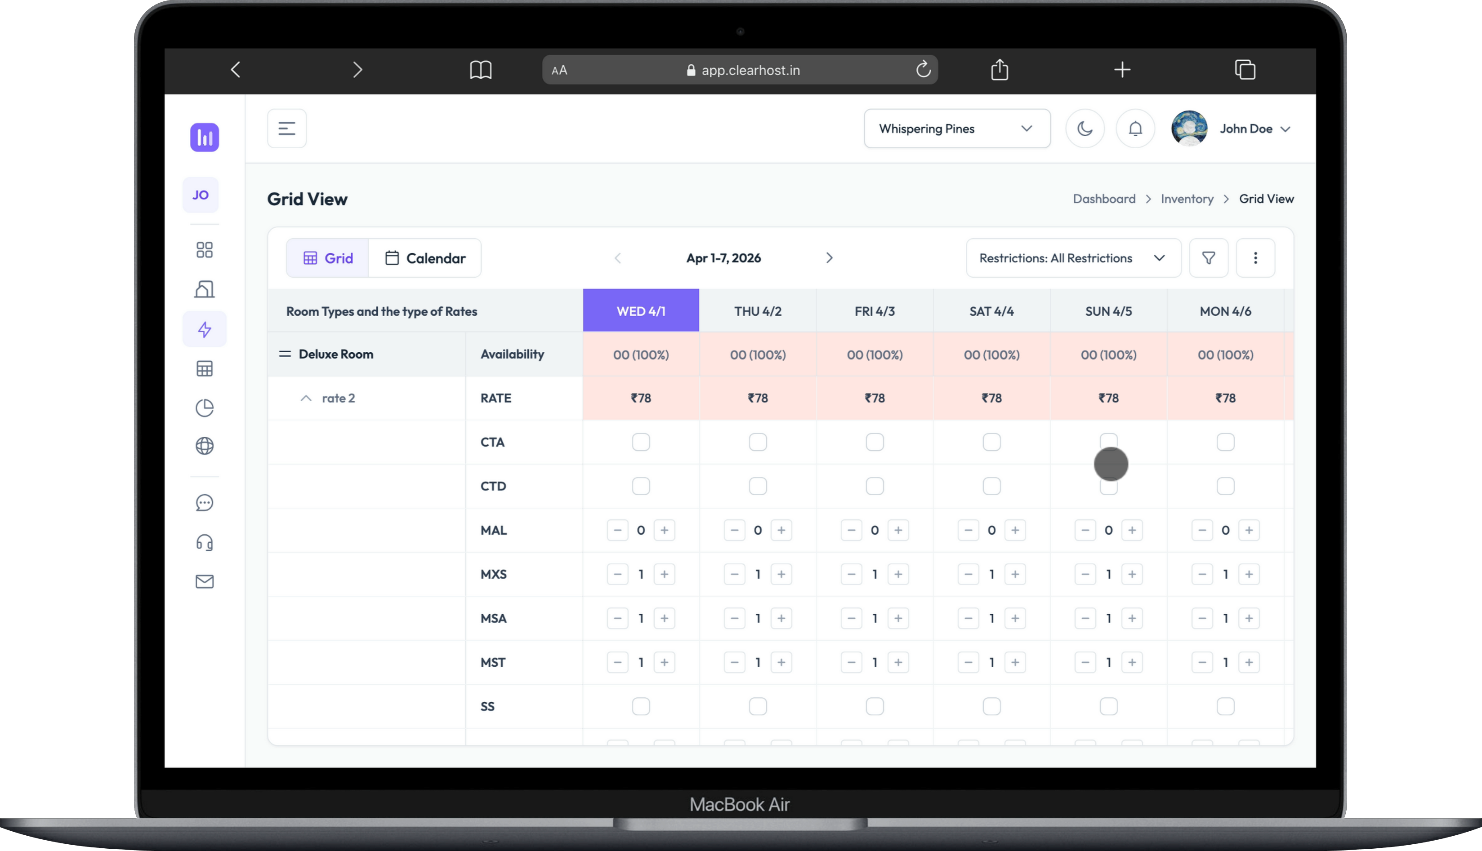The image size is (1482, 851).
Task: Collapse the rate 2 row chevron
Action: [305, 398]
